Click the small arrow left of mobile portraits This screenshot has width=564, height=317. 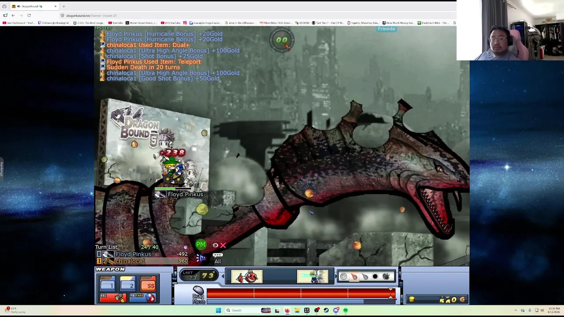coord(223,276)
